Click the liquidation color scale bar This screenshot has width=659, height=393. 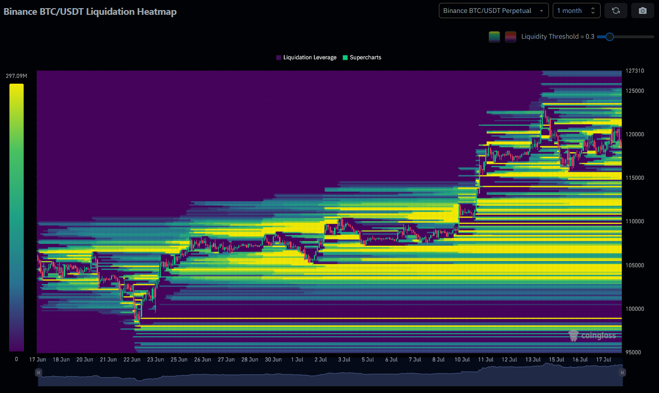(16, 218)
